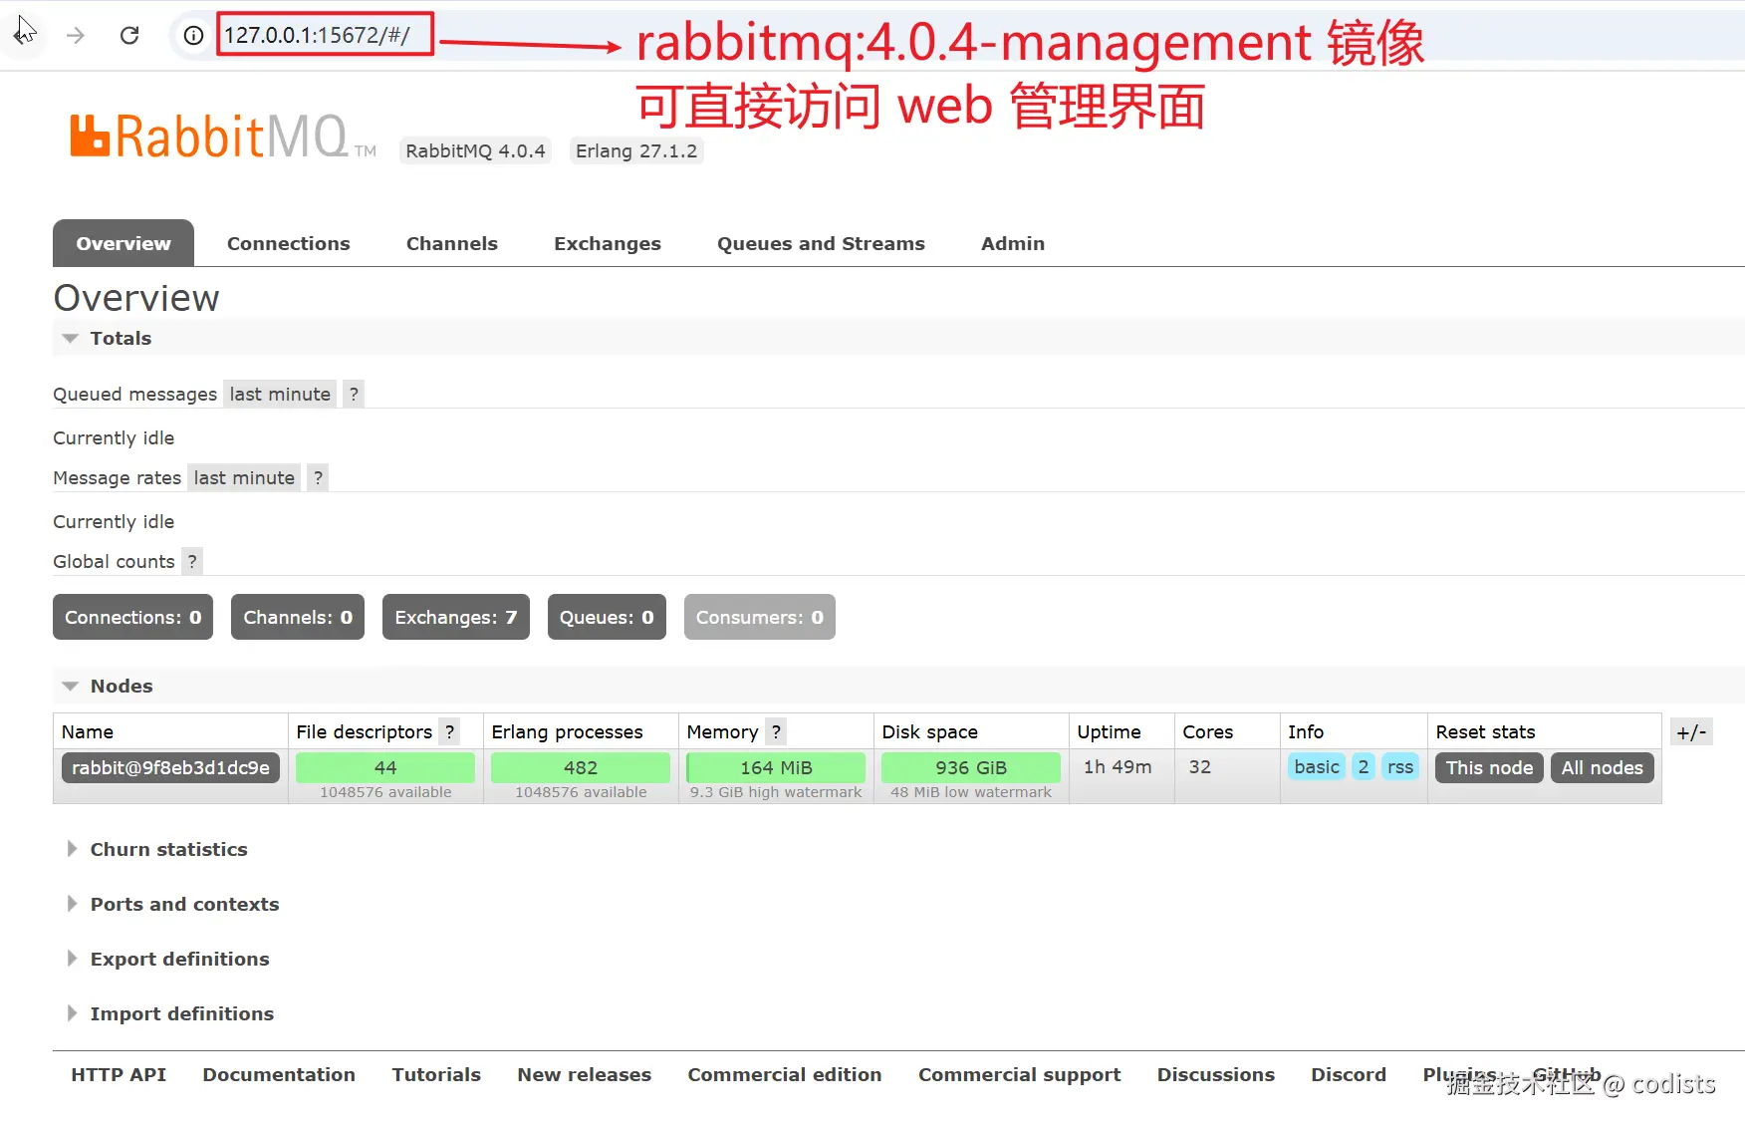The image size is (1745, 1127).
Task: Change Queued messages last minute range
Action: [280, 394]
